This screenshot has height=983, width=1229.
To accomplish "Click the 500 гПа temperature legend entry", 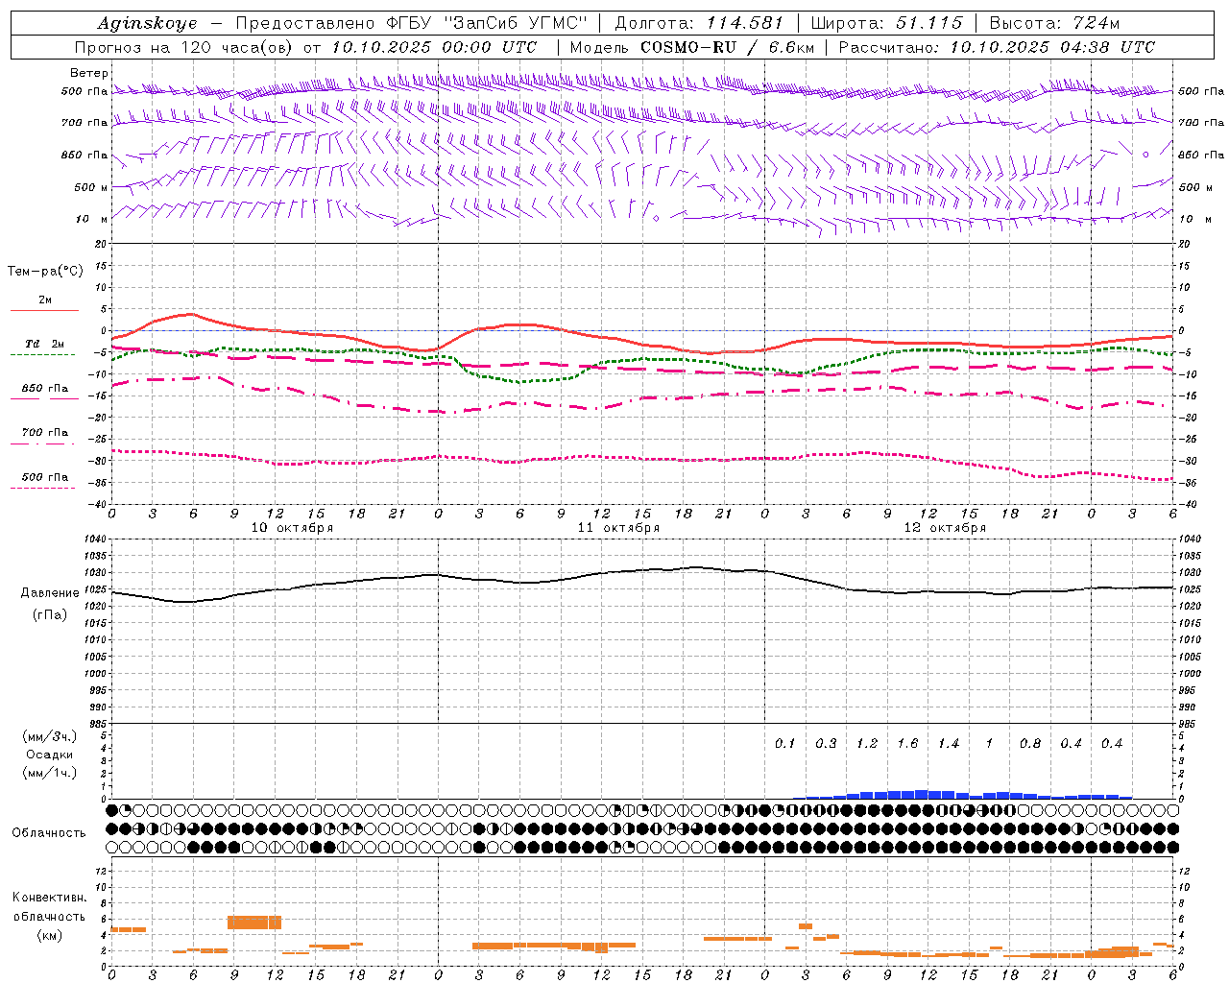I will tap(45, 477).
